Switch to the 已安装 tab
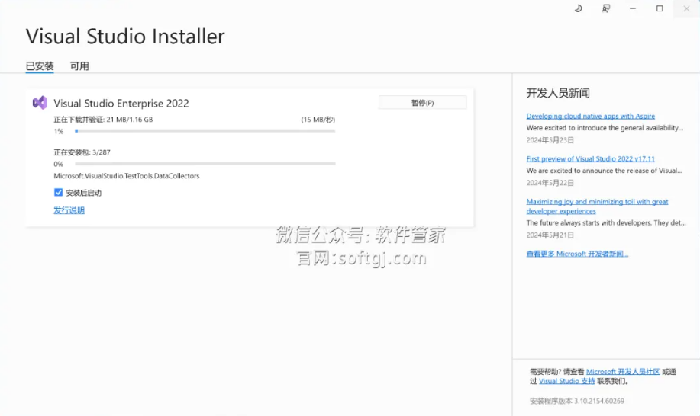 (x=40, y=66)
